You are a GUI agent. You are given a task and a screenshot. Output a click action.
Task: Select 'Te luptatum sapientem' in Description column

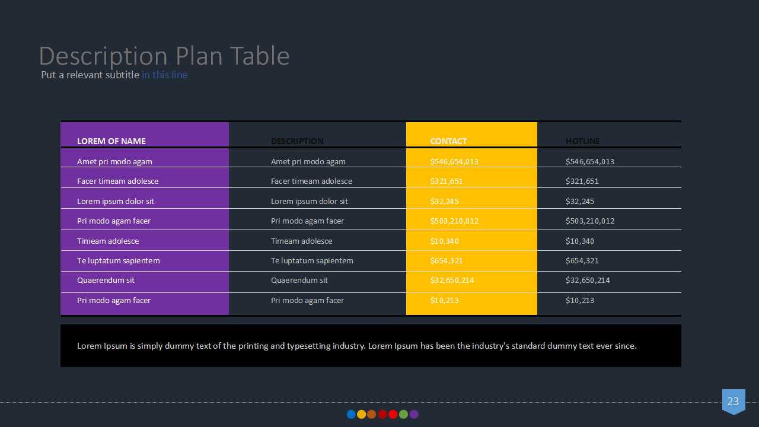point(312,261)
